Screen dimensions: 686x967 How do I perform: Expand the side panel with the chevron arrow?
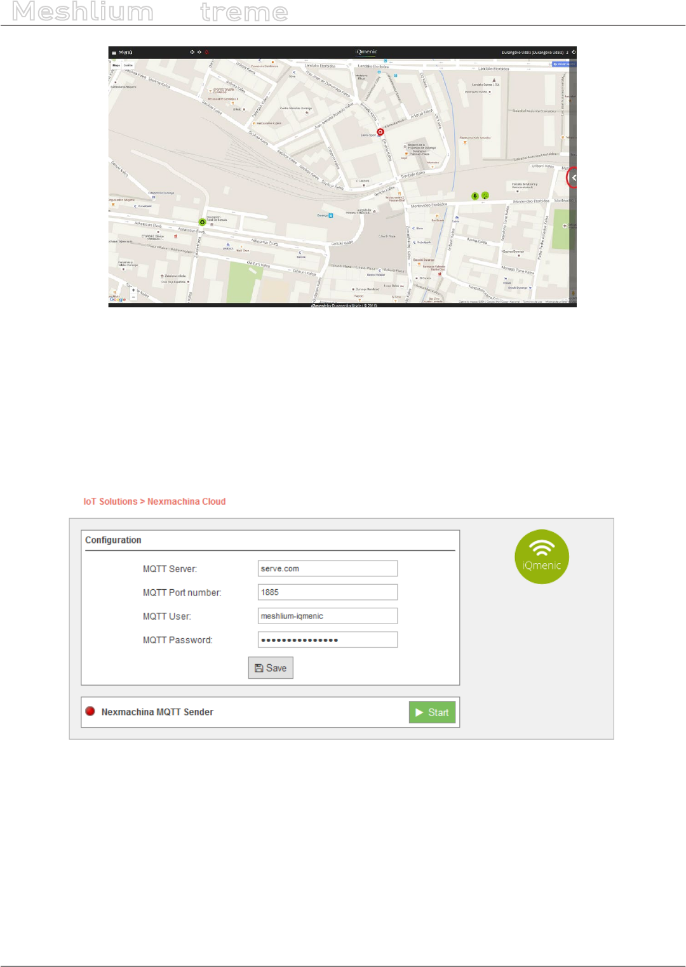pyautogui.click(x=573, y=178)
